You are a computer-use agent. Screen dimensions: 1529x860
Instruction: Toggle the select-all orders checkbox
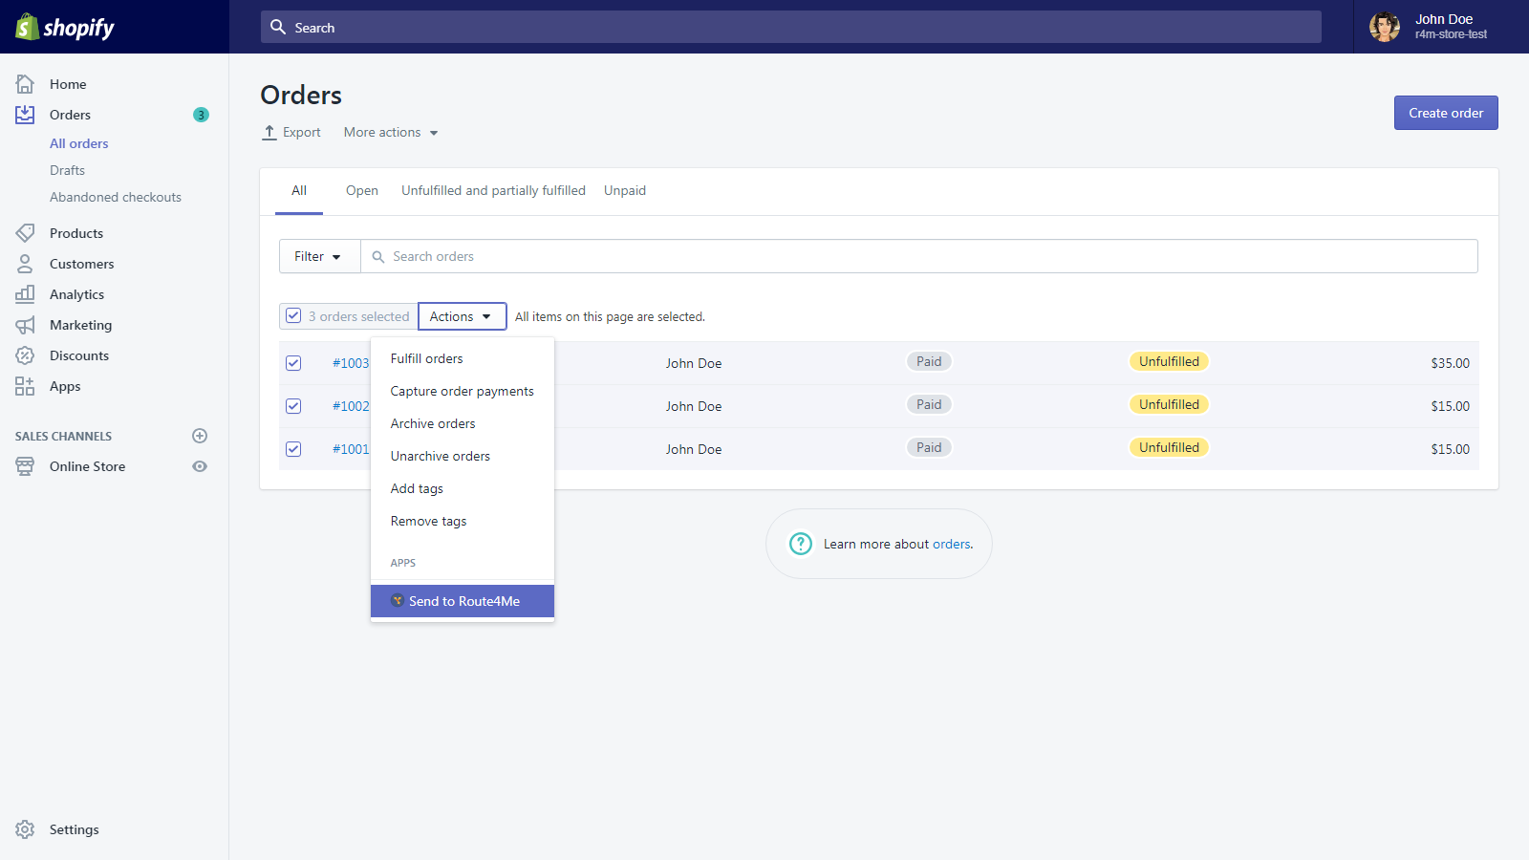pyautogui.click(x=293, y=316)
